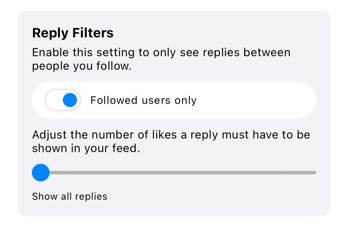The image size is (348, 225).
Task: Click the Followed users only text label
Action: click(x=143, y=100)
